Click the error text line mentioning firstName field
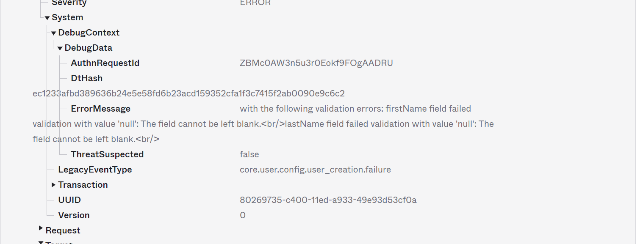The image size is (643, 244). click(x=355, y=109)
